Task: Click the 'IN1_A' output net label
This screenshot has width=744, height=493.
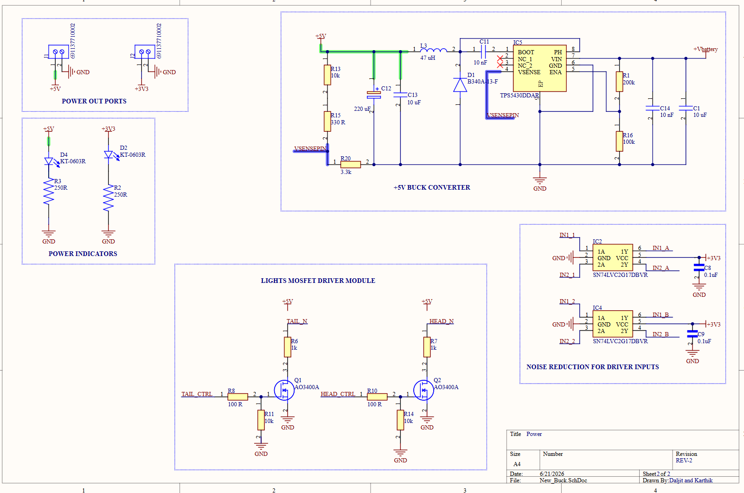Action: click(661, 248)
